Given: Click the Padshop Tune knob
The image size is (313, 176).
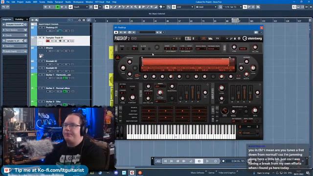Looking at the screenshot, I should tap(234, 47).
